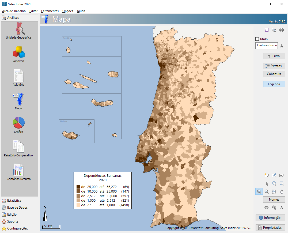
Task: Expand the Base de Dados section
Action: click(x=17, y=208)
